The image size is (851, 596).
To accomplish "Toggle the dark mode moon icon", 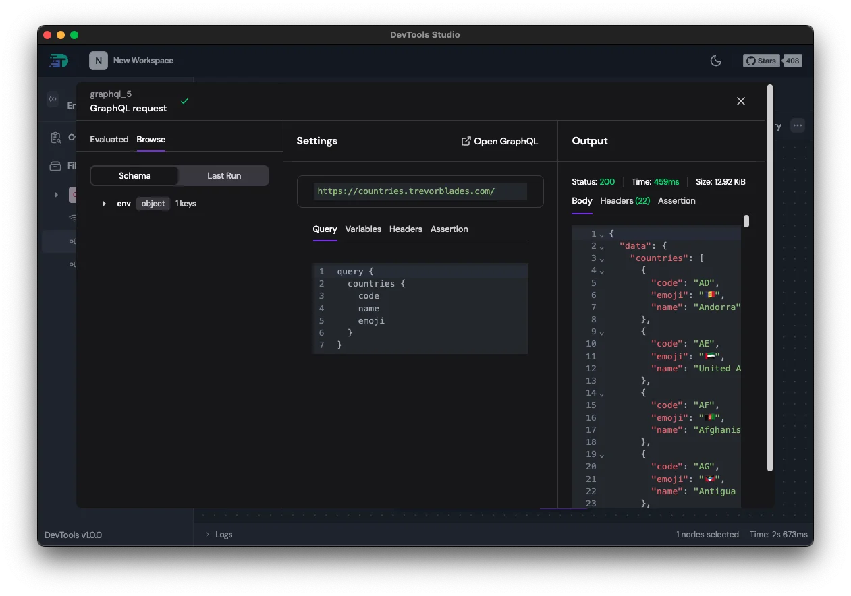I will tap(716, 61).
